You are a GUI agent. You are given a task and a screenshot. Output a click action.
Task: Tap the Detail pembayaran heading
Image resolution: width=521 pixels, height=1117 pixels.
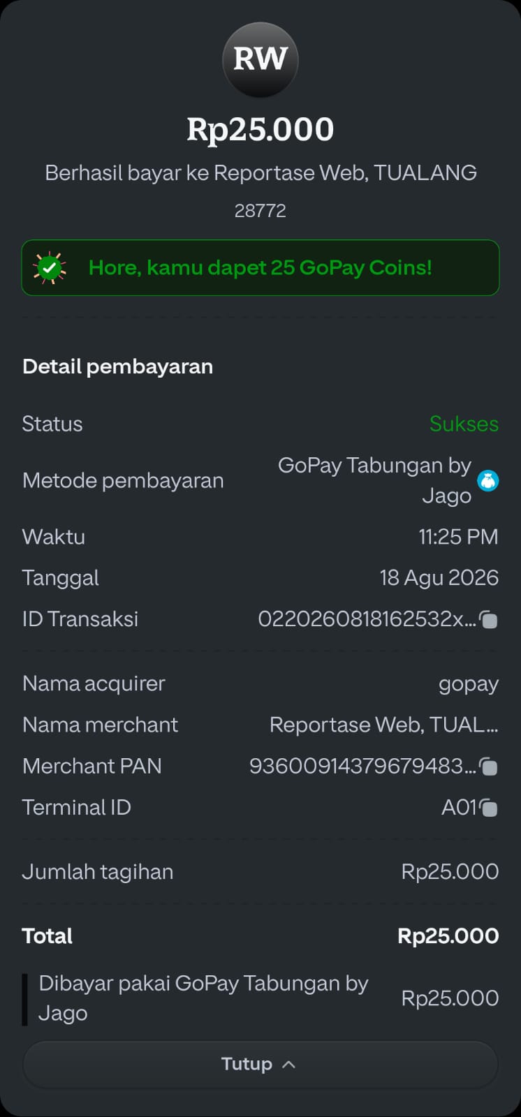coord(117,367)
